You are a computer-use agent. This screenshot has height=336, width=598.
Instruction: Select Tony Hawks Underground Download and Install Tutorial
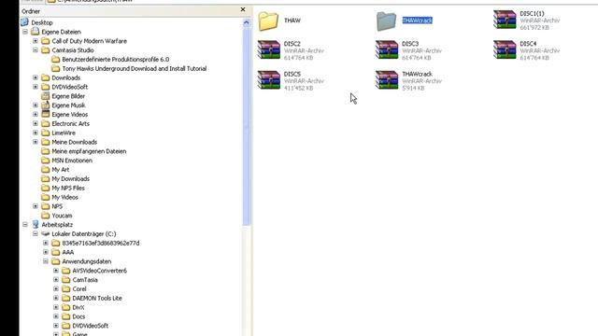(135, 68)
